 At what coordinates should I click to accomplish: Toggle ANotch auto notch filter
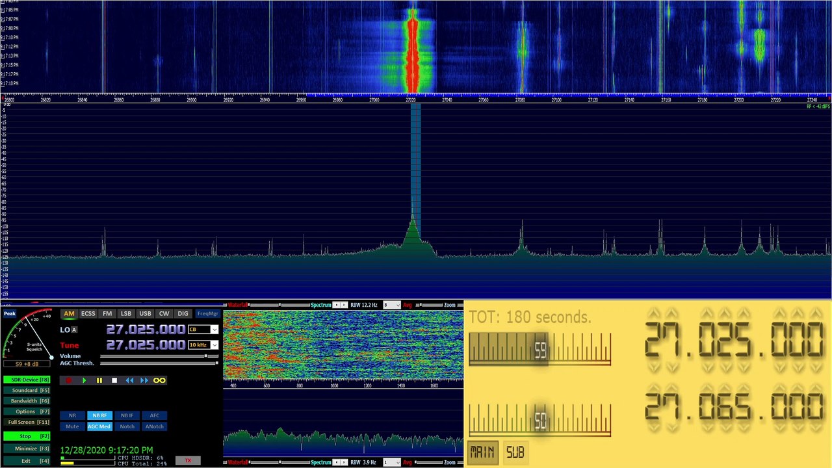point(154,426)
